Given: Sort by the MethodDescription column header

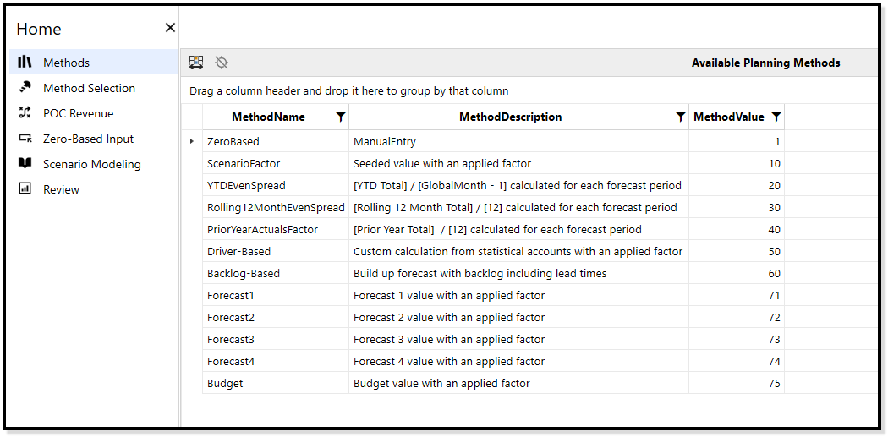Looking at the screenshot, I should click(x=510, y=117).
